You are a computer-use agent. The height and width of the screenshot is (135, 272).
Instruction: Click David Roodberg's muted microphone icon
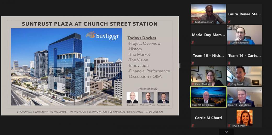(229, 42)
